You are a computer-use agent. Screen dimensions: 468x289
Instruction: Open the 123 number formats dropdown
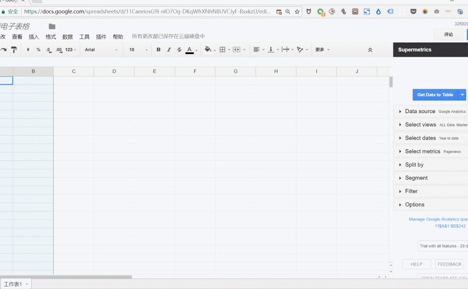[x=71, y=49]
